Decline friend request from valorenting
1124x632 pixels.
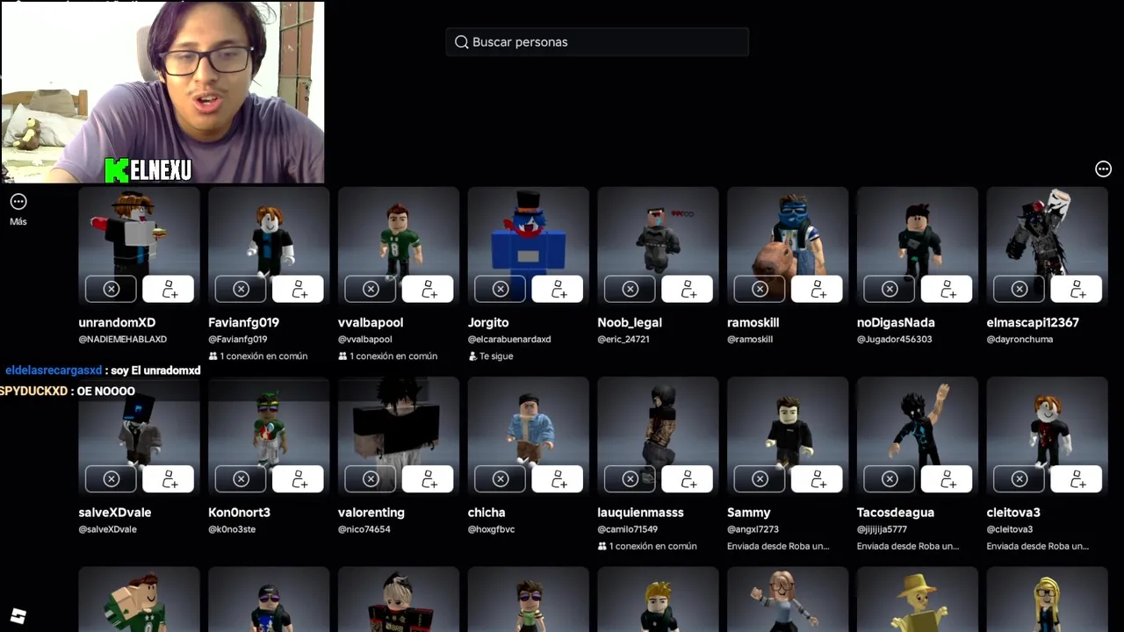[x=371, y=479]
